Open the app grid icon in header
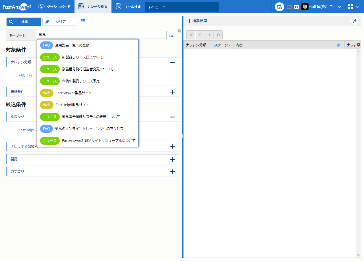 click(x=351, y=7)
